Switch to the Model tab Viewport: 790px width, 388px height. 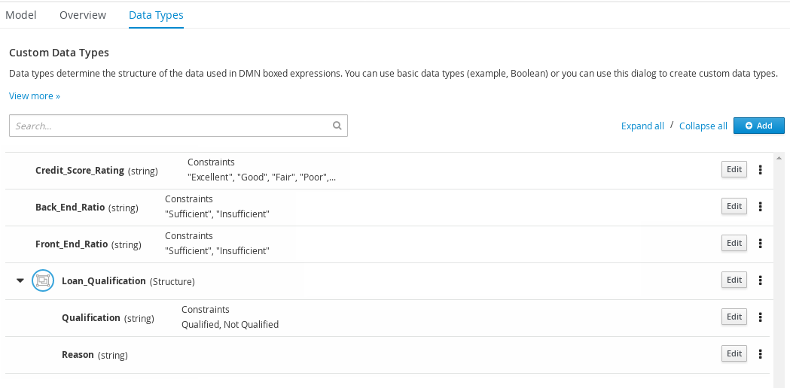click(x=21, y=15)
